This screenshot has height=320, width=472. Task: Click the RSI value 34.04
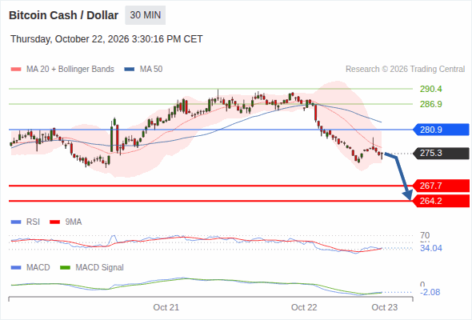click(x=431, y=248)
